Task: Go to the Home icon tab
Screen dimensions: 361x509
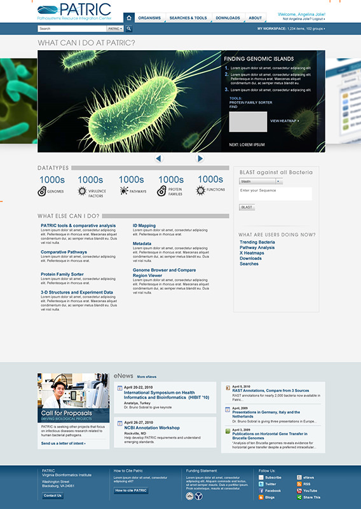Action: [x=129, y=18]
